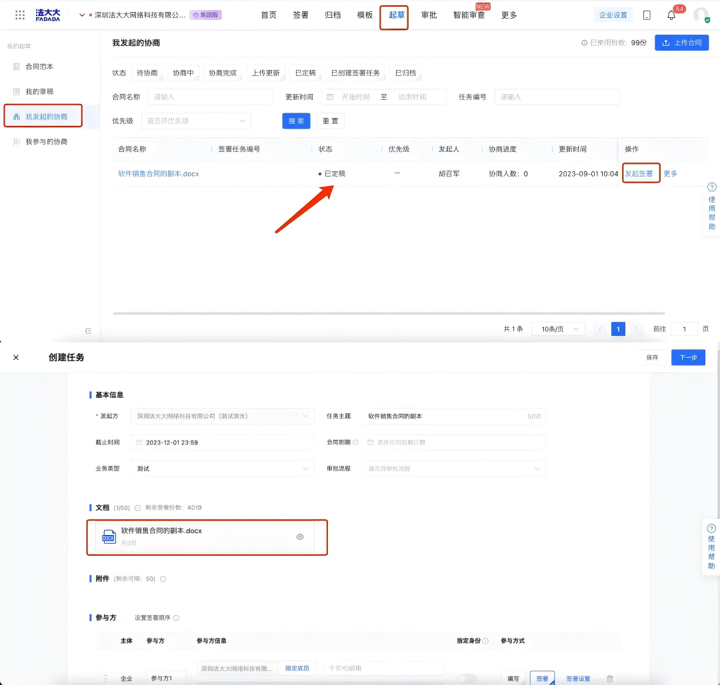The width and height of the screenshot is (720, 685).
Task: Select the 已定稿 status filter
Action: coord(305,73)
